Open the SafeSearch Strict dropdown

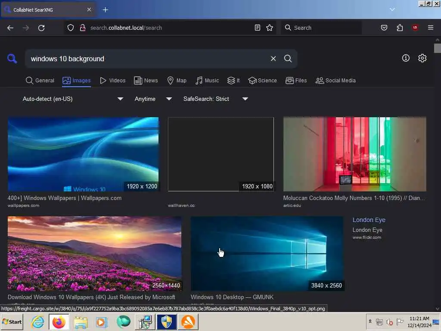click(x=216, y=99)
